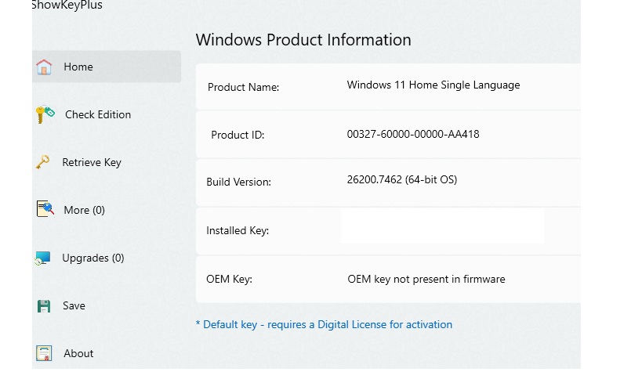Click the Windows Product Information heading

click(x=303, y=40)
